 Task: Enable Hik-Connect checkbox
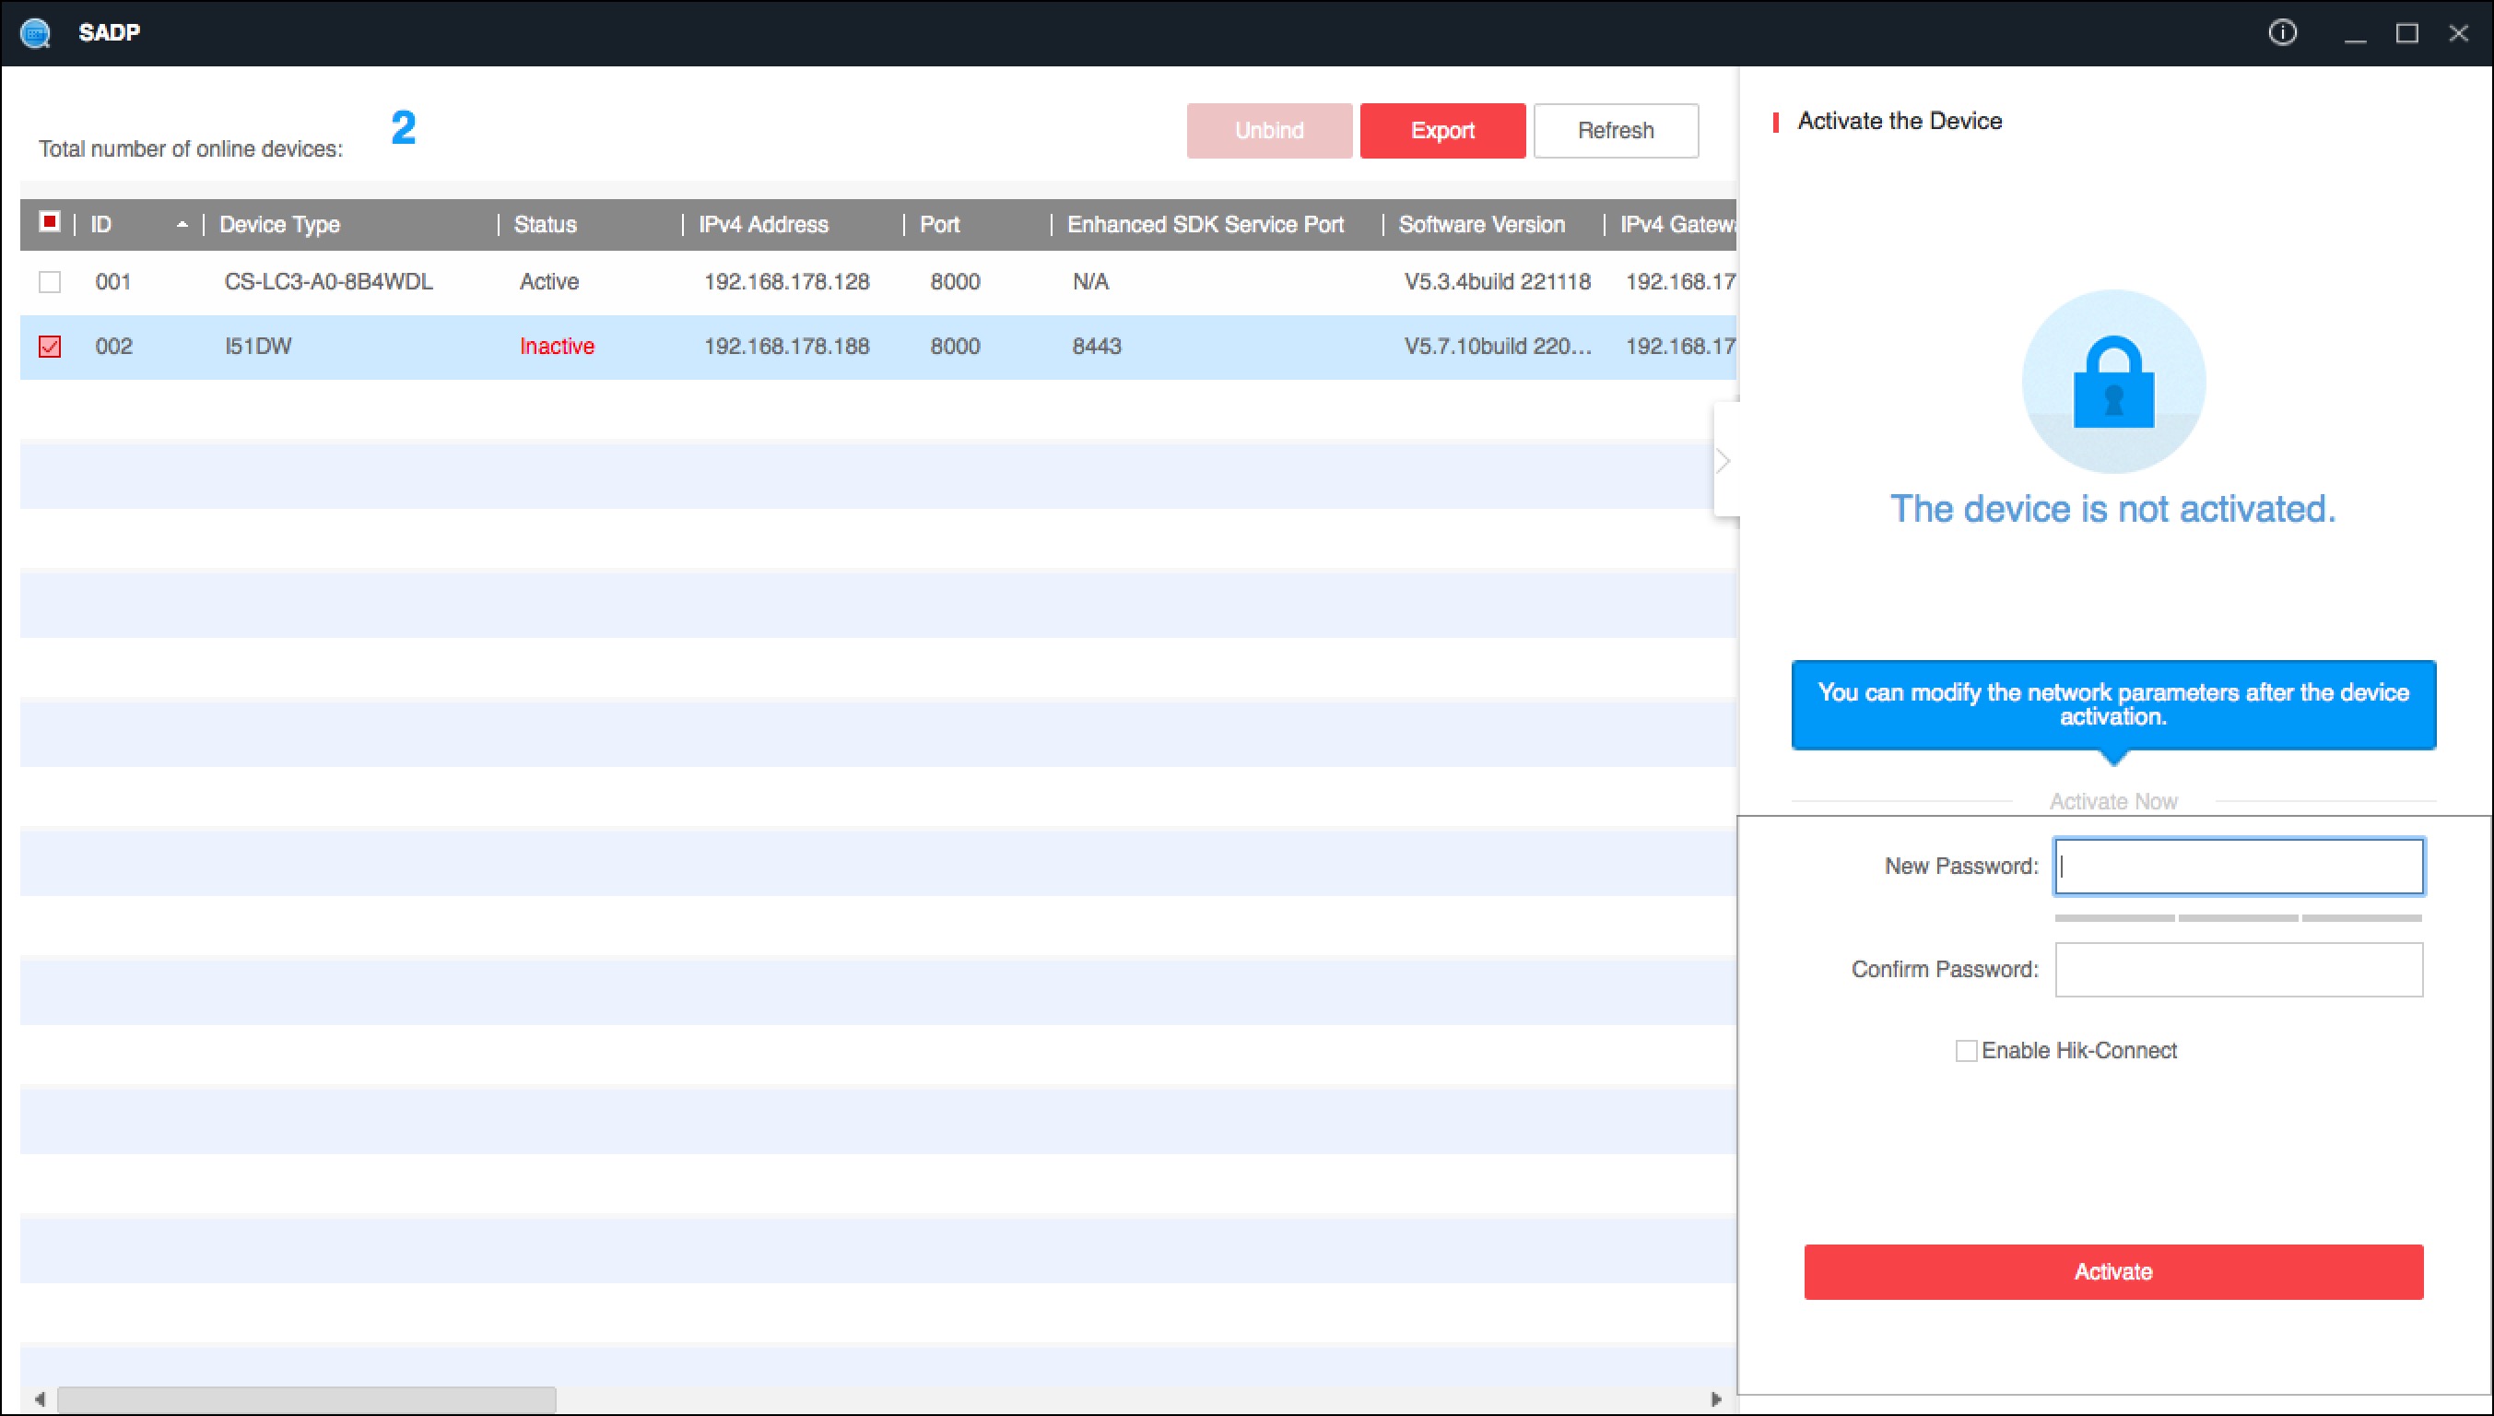click(1966, 1050)
